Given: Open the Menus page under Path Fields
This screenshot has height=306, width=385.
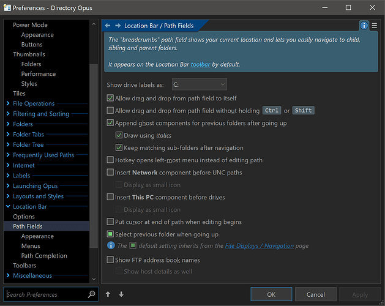Looking at the screenshot, I should tap(31, 246).
